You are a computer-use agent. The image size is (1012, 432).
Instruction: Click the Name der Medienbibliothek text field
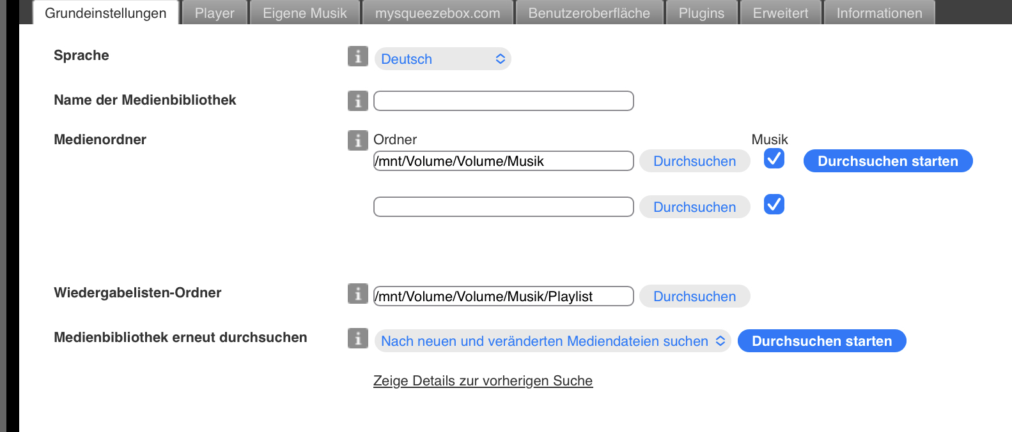click(504, 101)
